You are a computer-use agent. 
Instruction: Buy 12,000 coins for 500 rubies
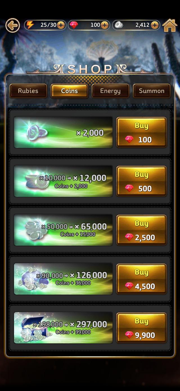click(x=141, y=181)
